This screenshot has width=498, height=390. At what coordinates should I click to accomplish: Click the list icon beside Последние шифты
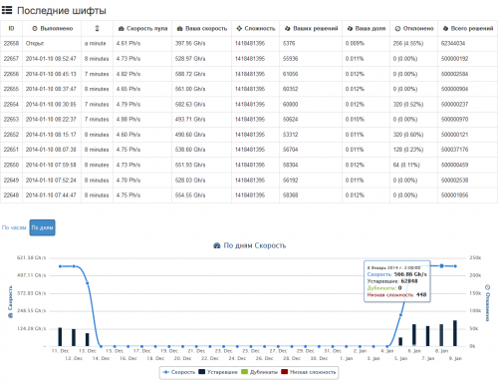7,10
